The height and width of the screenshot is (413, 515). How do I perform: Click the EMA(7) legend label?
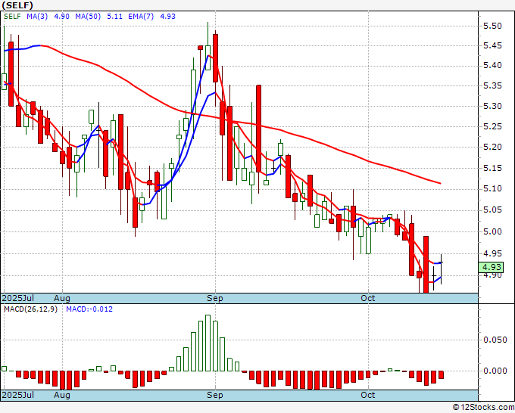pos(141,16)
